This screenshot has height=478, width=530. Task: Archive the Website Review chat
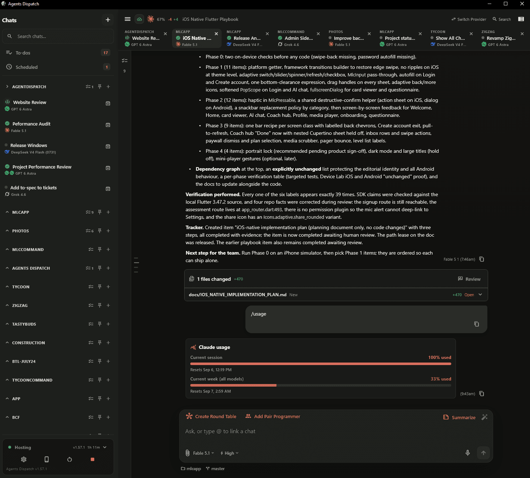(108, 103)
